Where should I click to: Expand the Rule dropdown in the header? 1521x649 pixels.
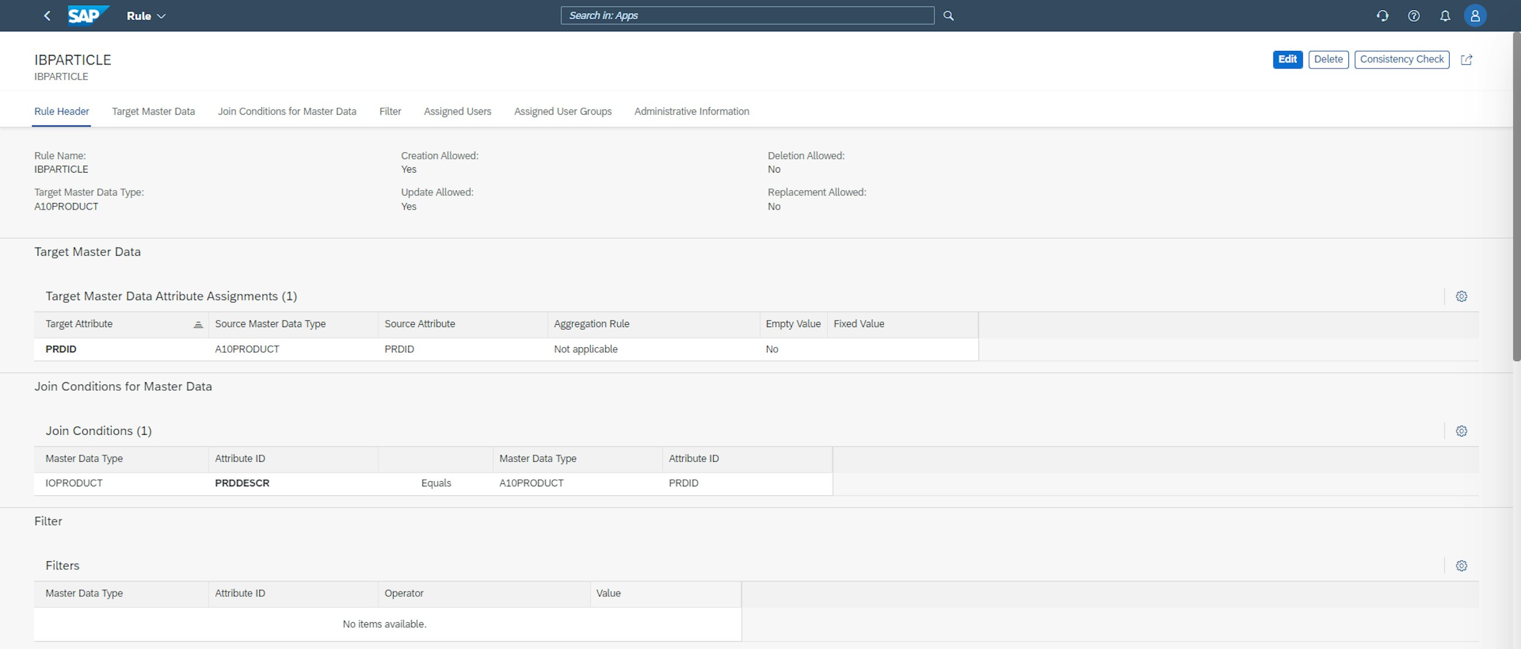pyautogui.click(x=145, y=16)
